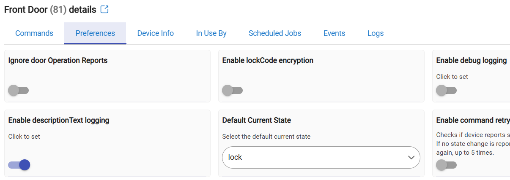The height and width of the screenshot is (180, 510).
Task: Open the Device Info tab
Action: pyautogui.click(x=156, y=33)
